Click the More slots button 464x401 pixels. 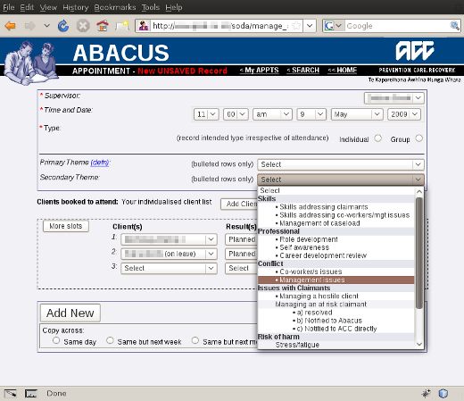pyautogui.click(x=66, y=226)
